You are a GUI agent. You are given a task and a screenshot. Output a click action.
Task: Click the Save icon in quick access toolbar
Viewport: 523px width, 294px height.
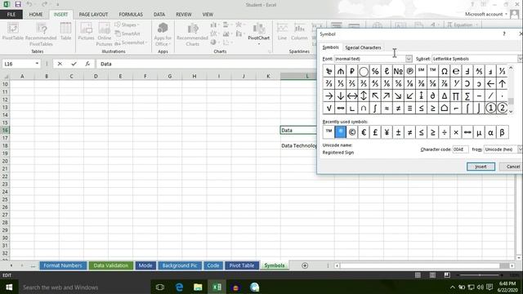click(x=18, y=4)
